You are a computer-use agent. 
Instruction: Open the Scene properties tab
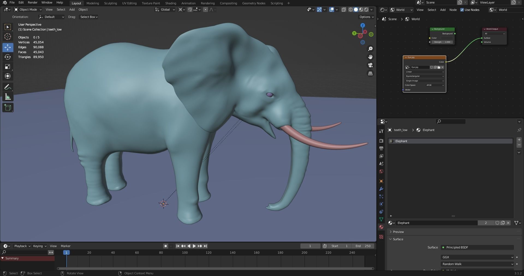[x=381, y=164]
